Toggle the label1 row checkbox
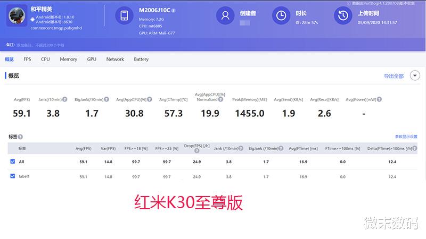426x239 pixels. click(x=12, y=176)
